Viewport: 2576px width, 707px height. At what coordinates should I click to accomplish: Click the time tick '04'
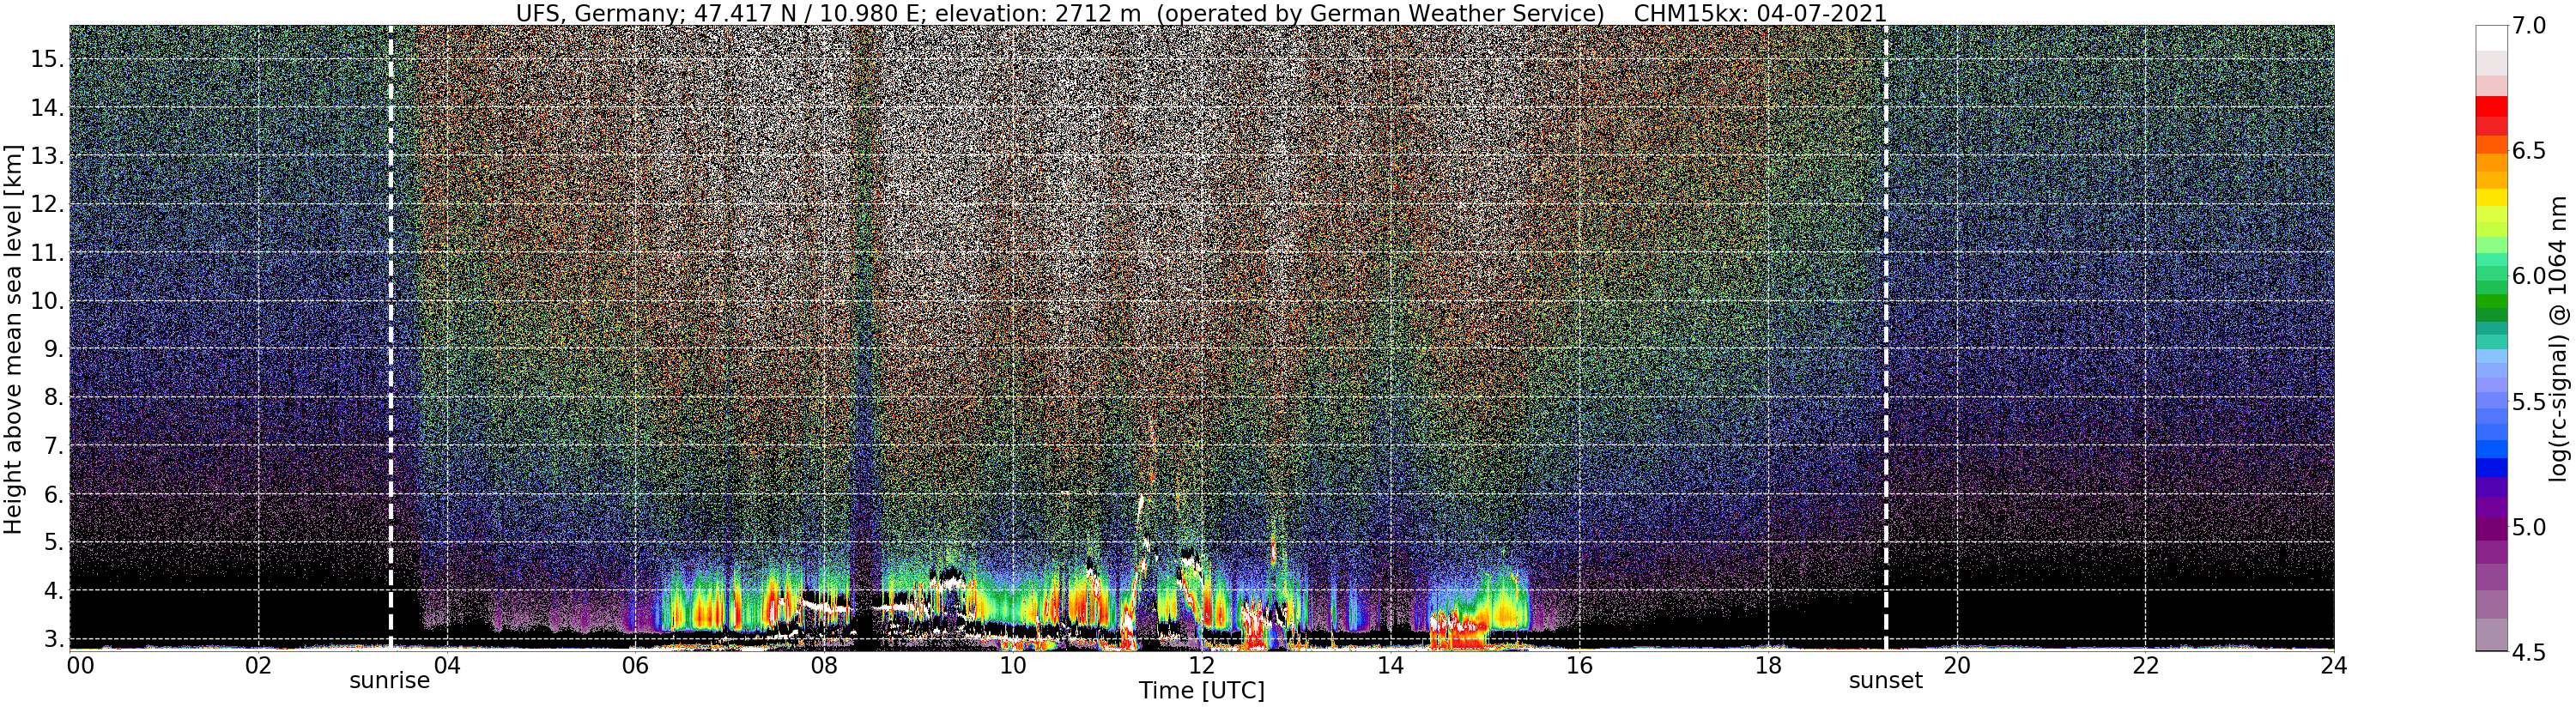[x=447, y=665]
